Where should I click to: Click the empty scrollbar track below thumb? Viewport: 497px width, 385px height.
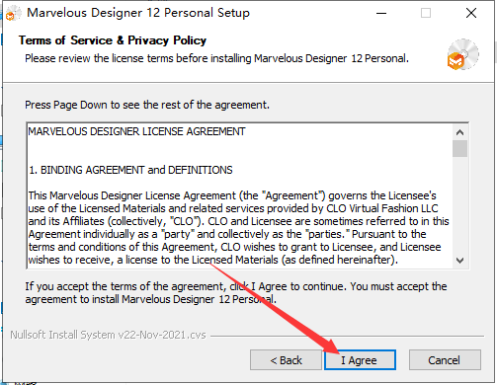pos(459,205)
